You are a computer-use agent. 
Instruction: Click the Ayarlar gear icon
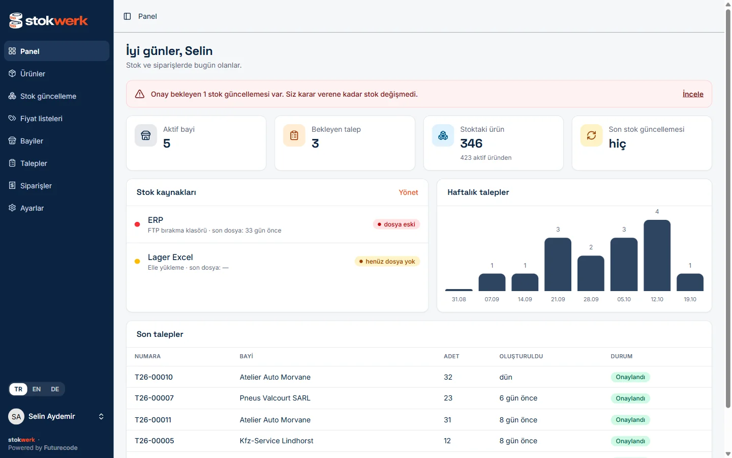pyautogui.click(x=12, y=208)
